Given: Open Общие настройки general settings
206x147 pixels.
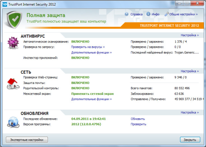Looking at the screenshot, I should coord(184,14).
